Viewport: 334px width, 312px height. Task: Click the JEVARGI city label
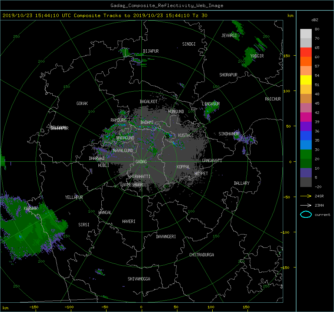[x=229, y=36]
